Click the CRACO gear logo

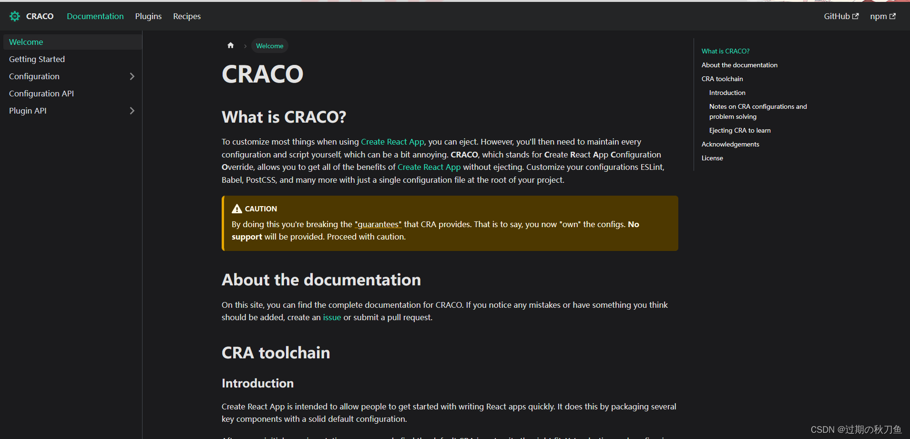pos(14,16)
